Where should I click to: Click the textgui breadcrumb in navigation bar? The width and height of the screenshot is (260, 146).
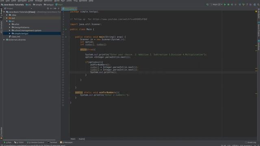pos(49,4)
